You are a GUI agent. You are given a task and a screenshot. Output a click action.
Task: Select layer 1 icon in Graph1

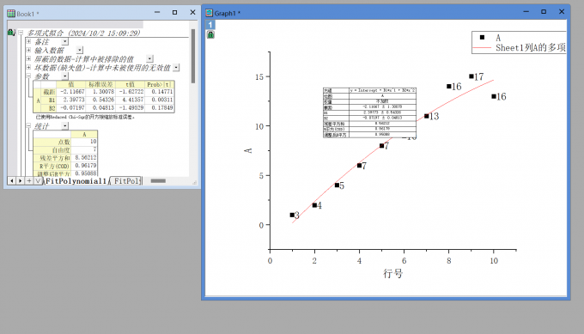pyautogui.click(x=210, y=25)
